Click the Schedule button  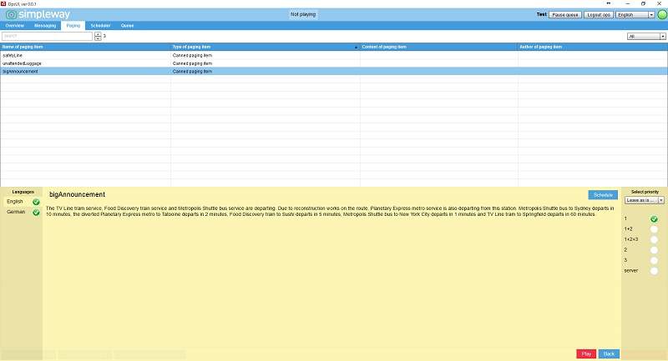point(603,194)
